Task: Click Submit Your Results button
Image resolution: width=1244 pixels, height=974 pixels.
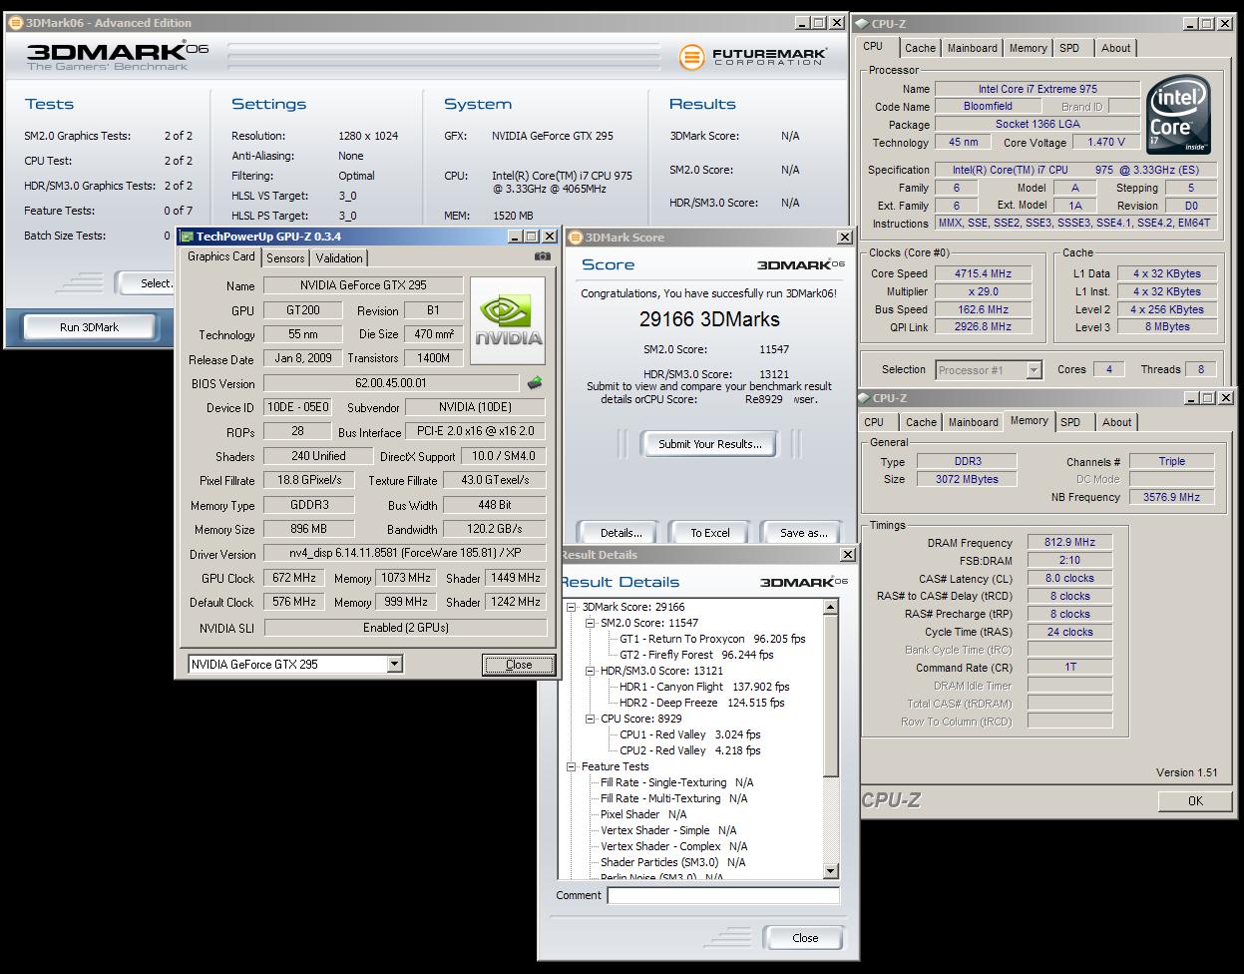Action: 709,444
